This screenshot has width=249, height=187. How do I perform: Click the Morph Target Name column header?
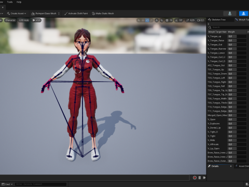217,32
